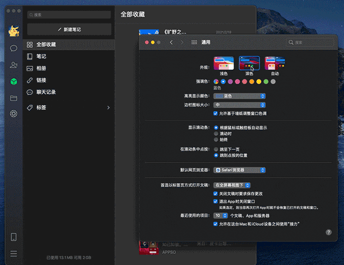
Task: Open 在全屏幕视图下 tab preference dropdown
Action: point(232,185)
